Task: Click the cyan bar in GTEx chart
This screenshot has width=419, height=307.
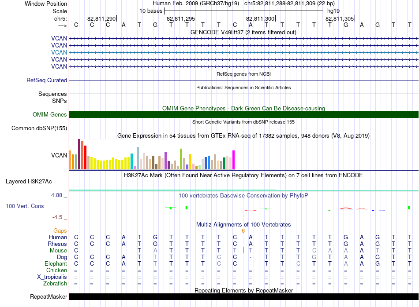Action: coord(132,161)
